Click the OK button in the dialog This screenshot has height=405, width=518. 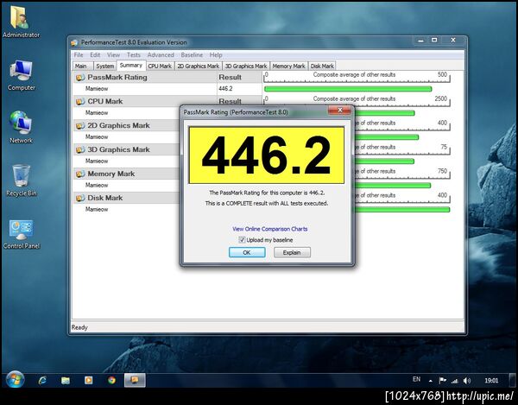pos(247,252)
